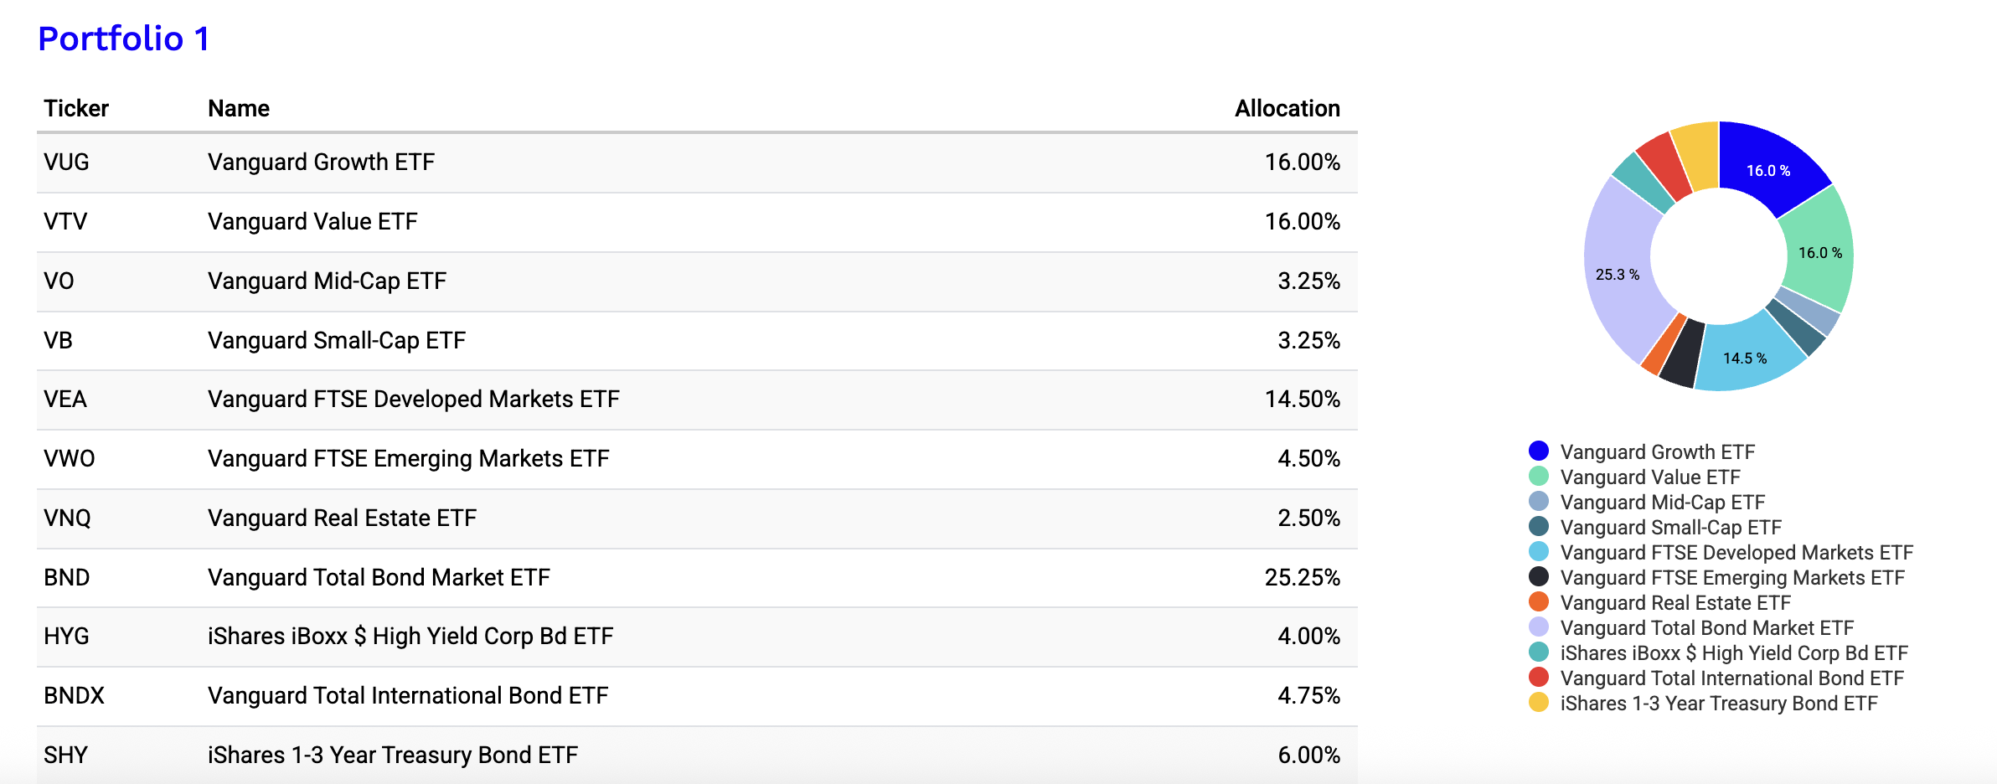The image size is (1997, 784).
Task: Click the green 16.0 % pie slice
Action: [1819, 253]
